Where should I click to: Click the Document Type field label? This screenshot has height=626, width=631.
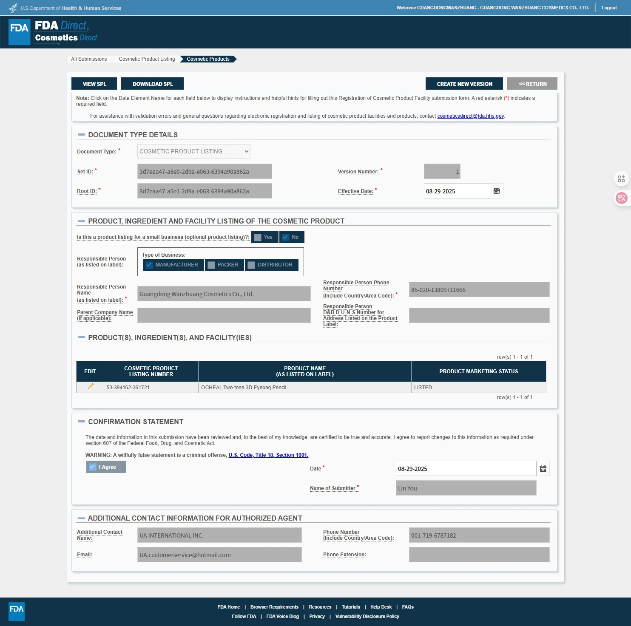[97, 152]
